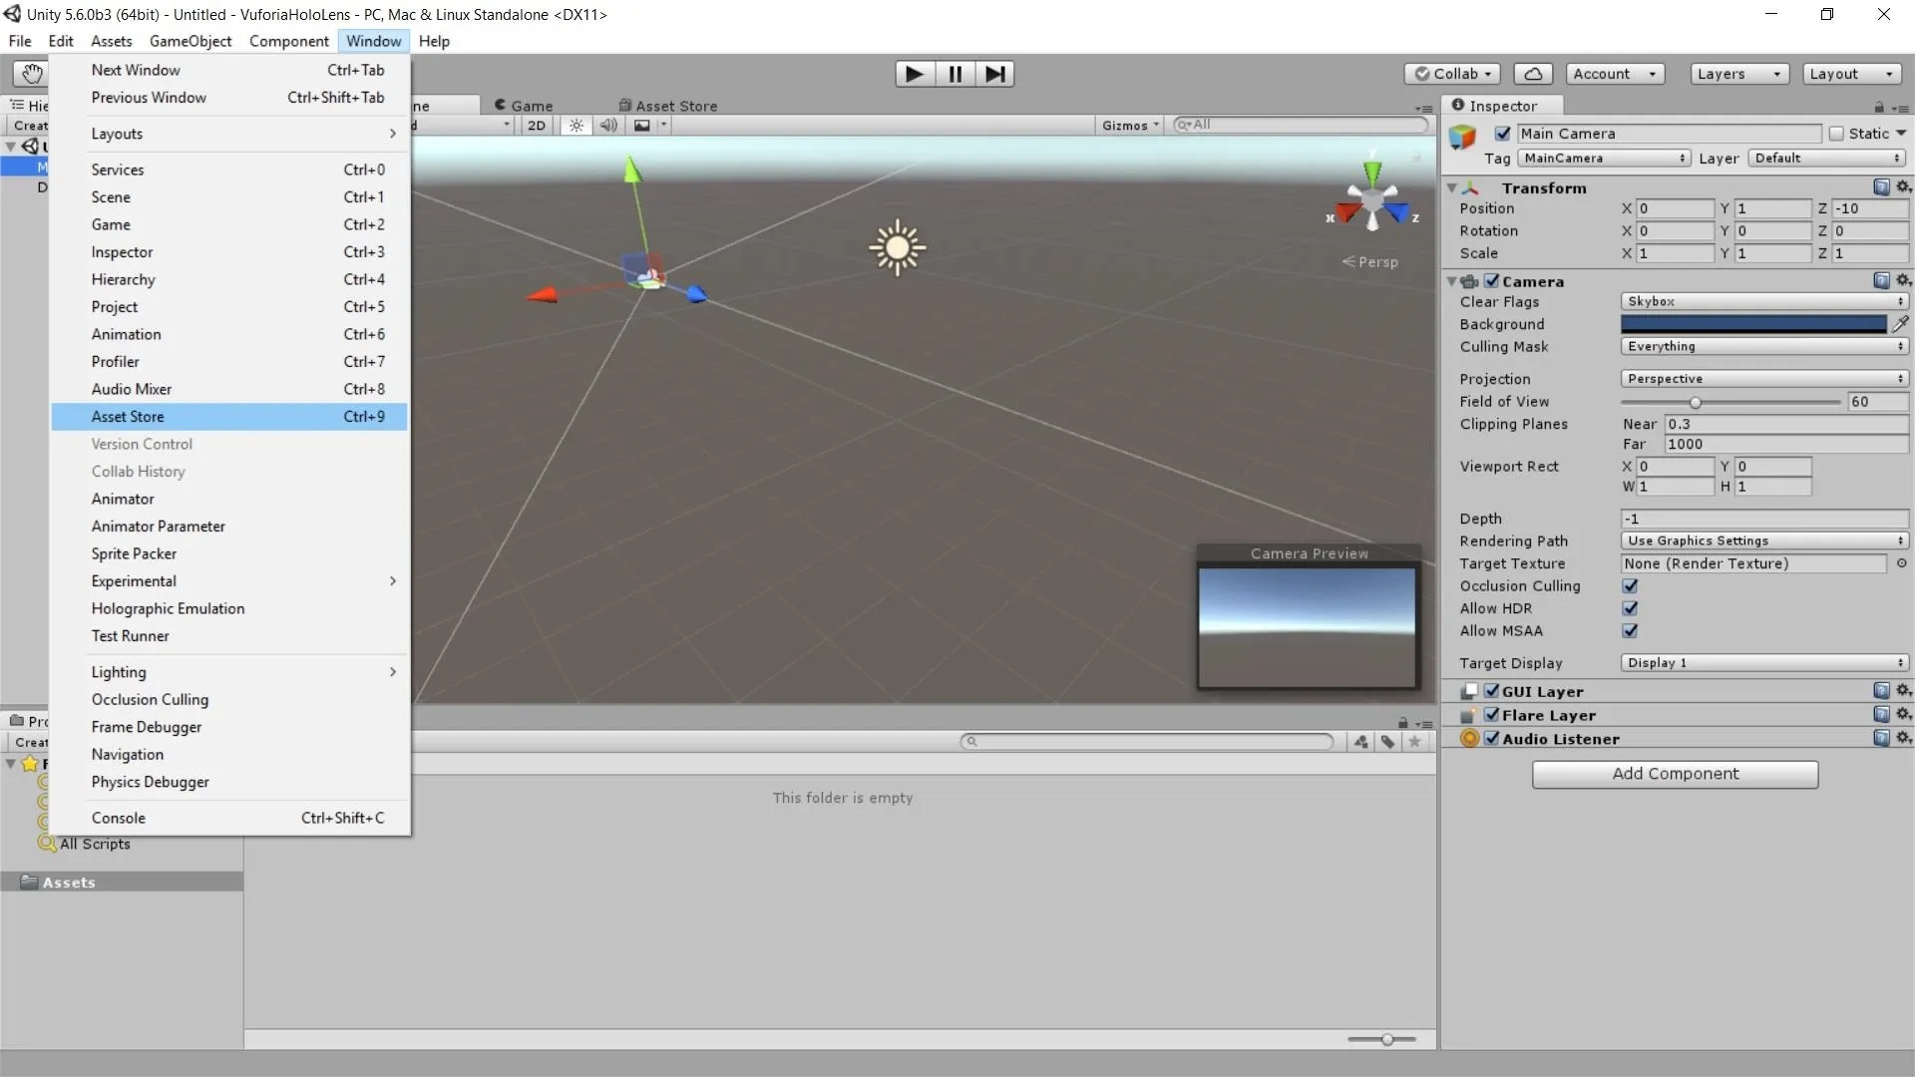
Task: Enable the Static checkbox
Action: click(1836, 134)
